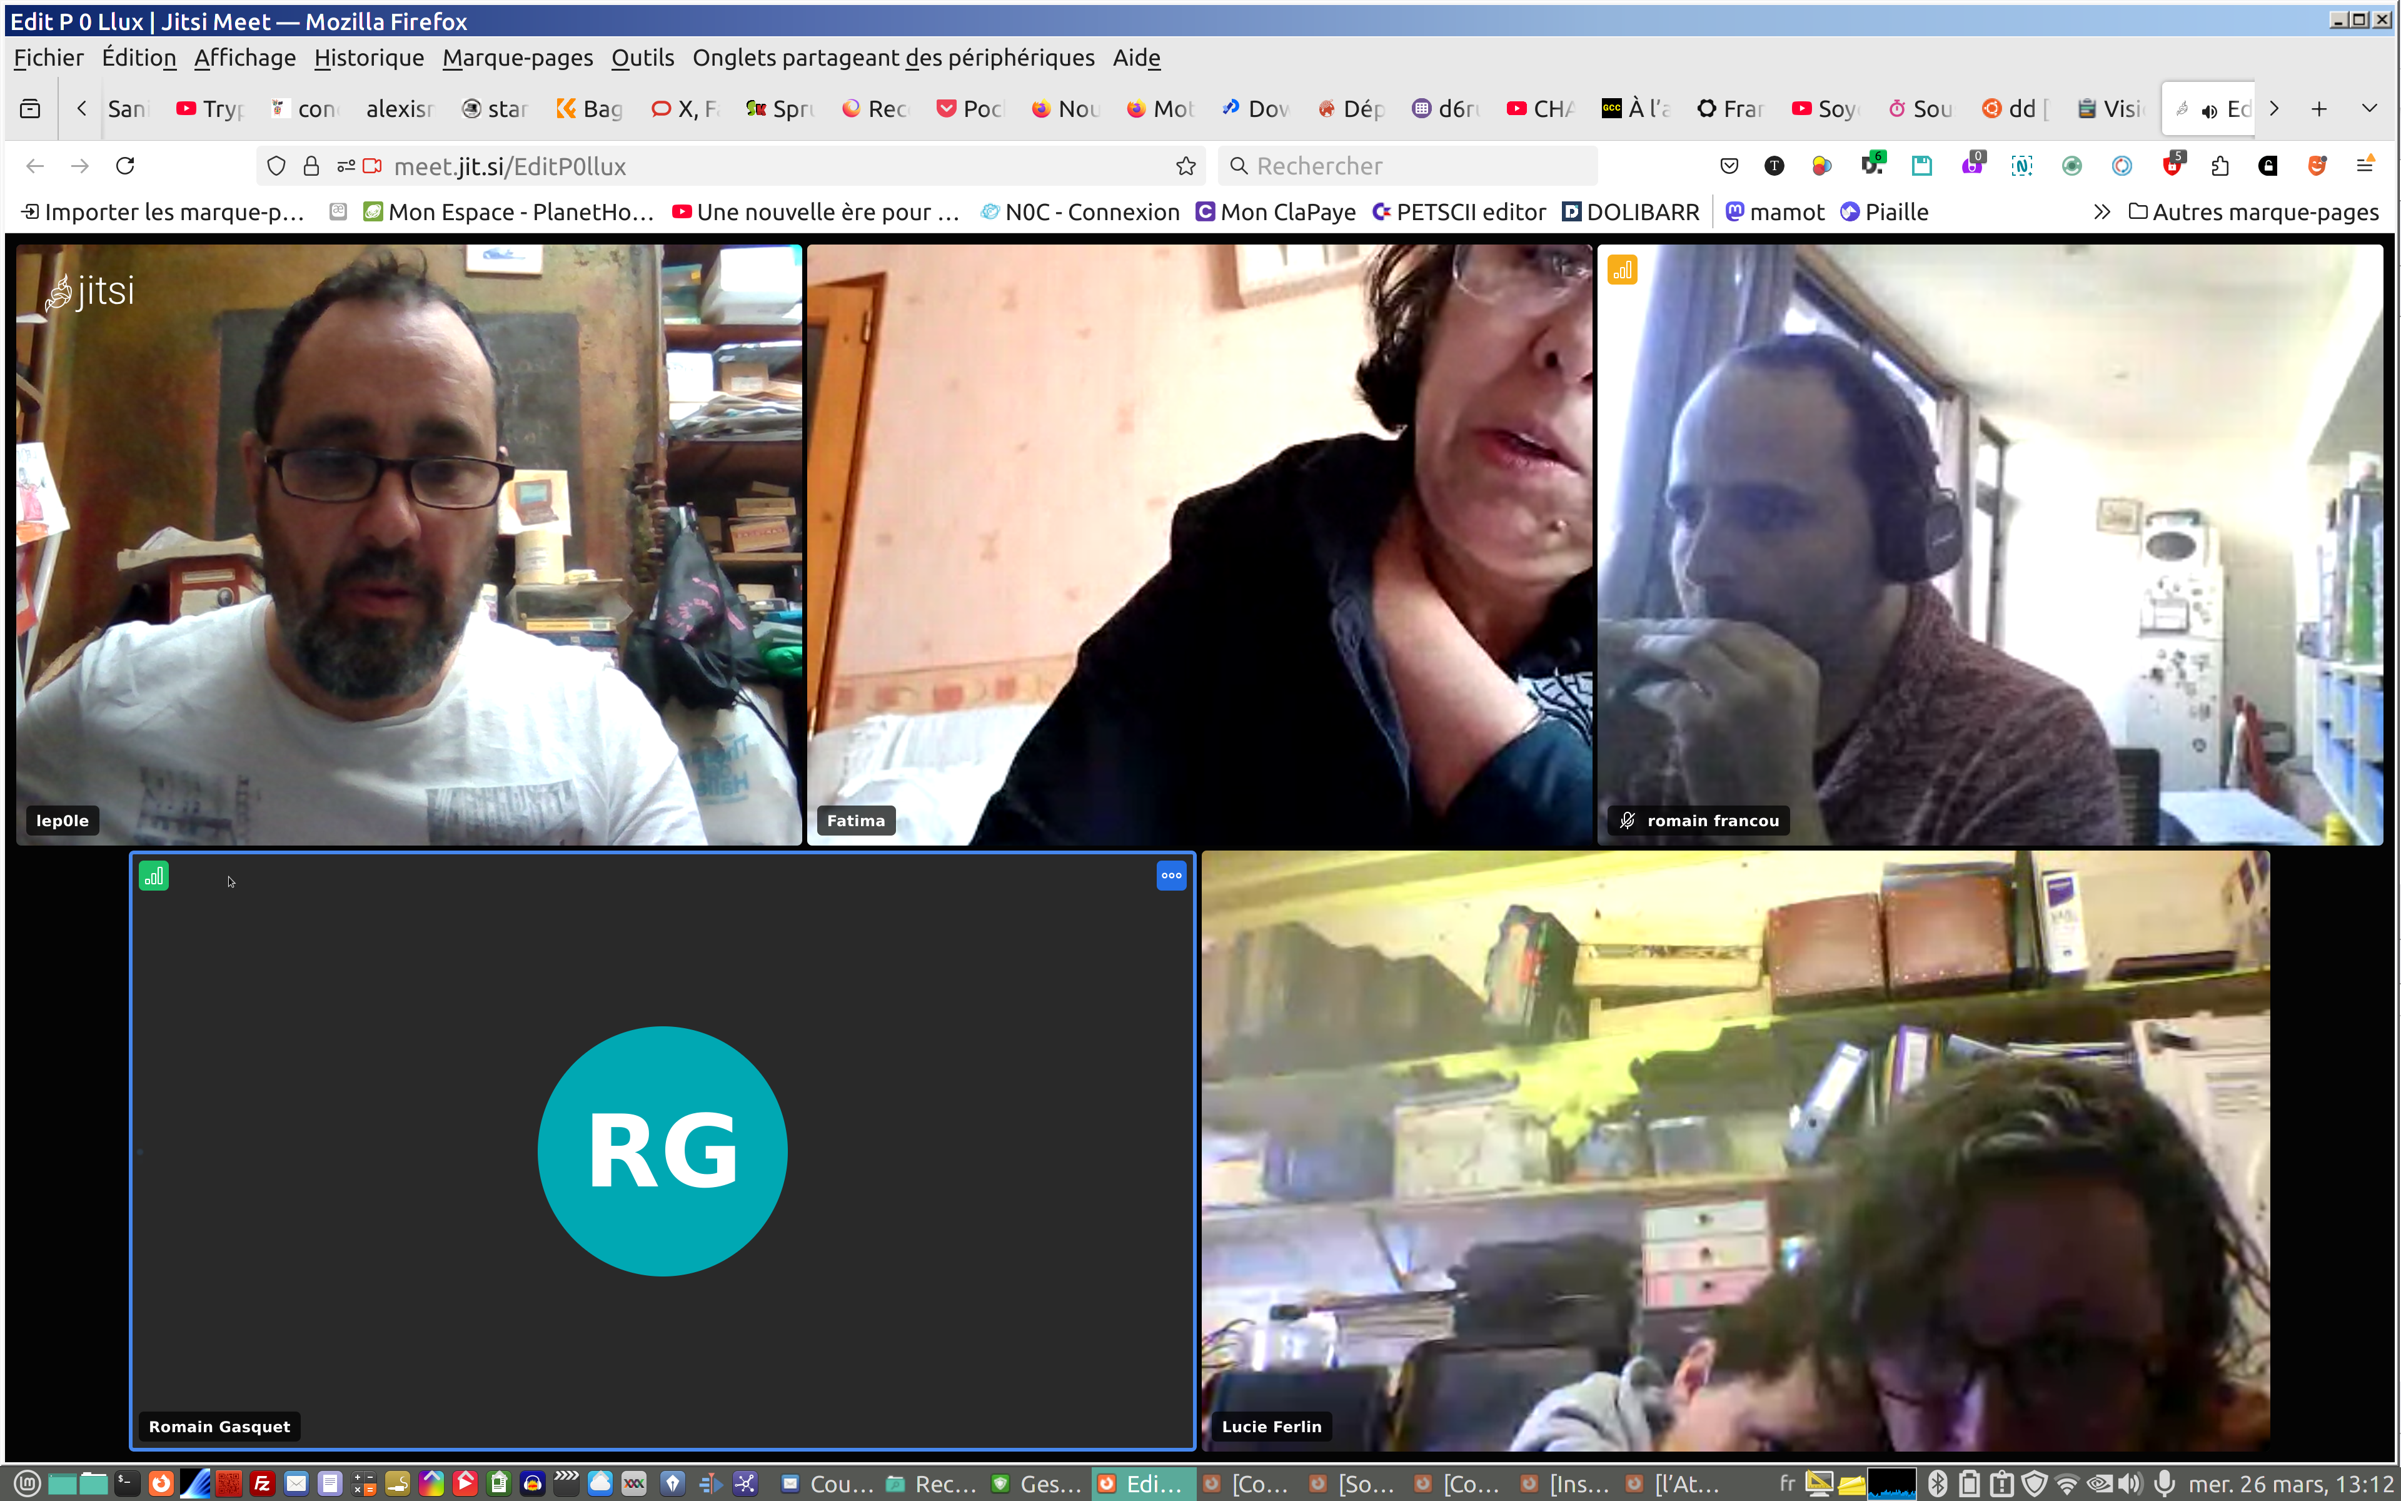Viewport: 2401px width, 1501px height.
Task: Bookmark this page with the star icon
Action: point(1185,166)
